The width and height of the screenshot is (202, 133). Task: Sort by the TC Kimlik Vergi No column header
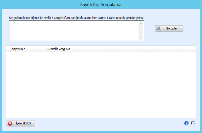(120, 49)
